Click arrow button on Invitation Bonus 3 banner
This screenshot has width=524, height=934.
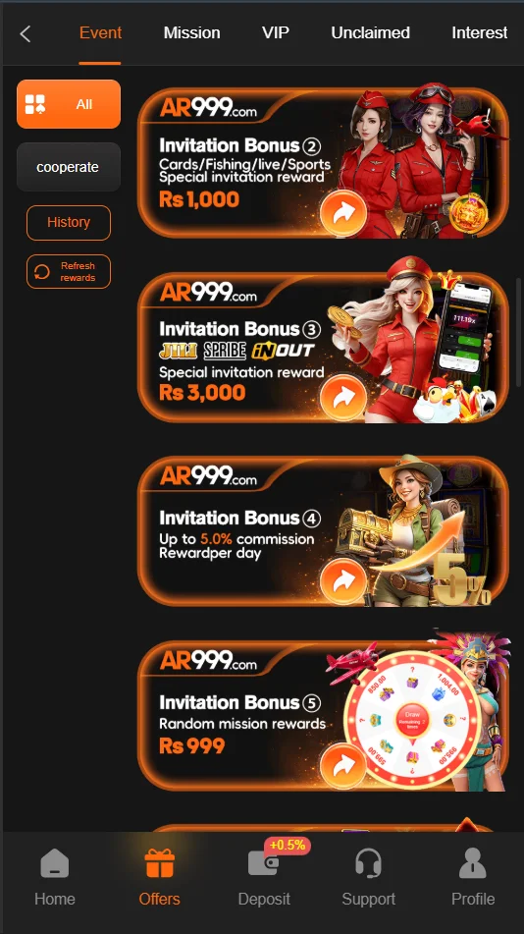pos(343,398)
